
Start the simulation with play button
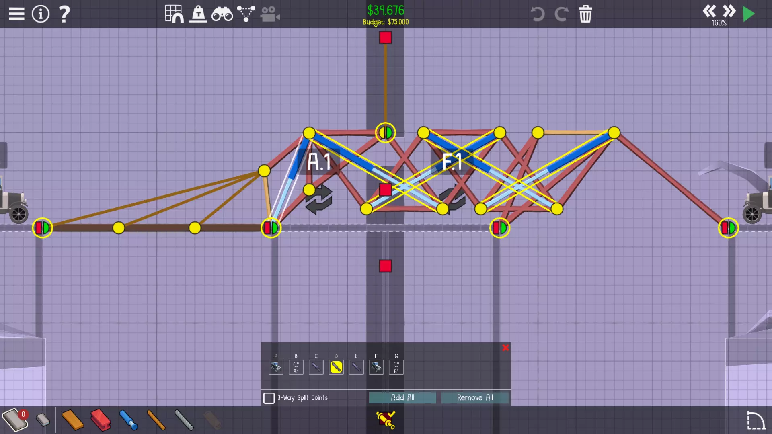click(748, 14)
